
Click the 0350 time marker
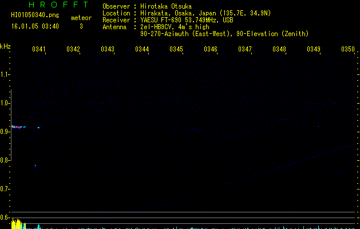(348, 49)
